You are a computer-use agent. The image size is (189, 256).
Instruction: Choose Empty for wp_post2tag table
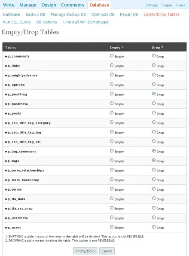click(112, 94)
